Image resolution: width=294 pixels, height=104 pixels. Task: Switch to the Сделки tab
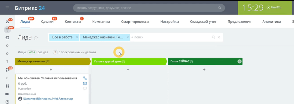[47, 22]
